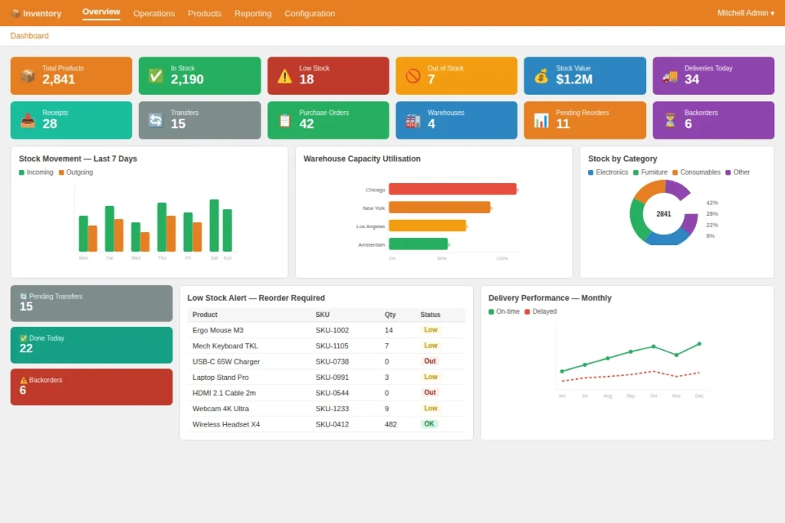The image size is (785, 523).
Task: Click the Pending Reorders bar chart icon
Action: click(541, 120)
